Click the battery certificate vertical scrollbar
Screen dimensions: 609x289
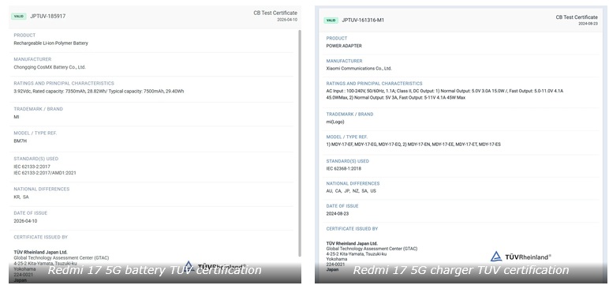pyautogui.click(x=300, y=143)
